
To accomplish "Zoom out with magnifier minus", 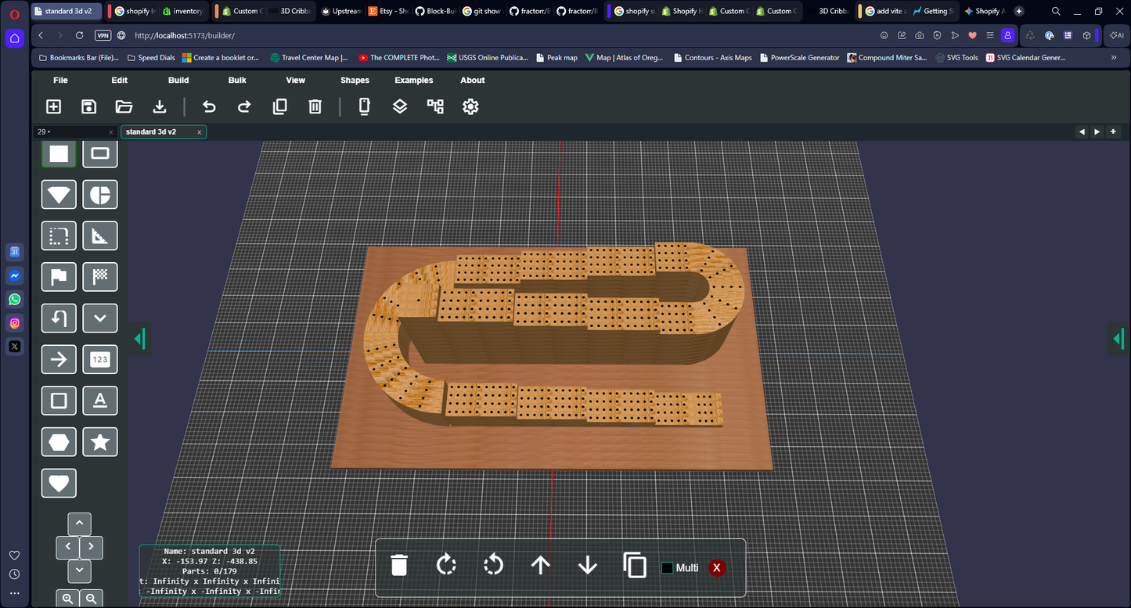I will click(92, 599).
